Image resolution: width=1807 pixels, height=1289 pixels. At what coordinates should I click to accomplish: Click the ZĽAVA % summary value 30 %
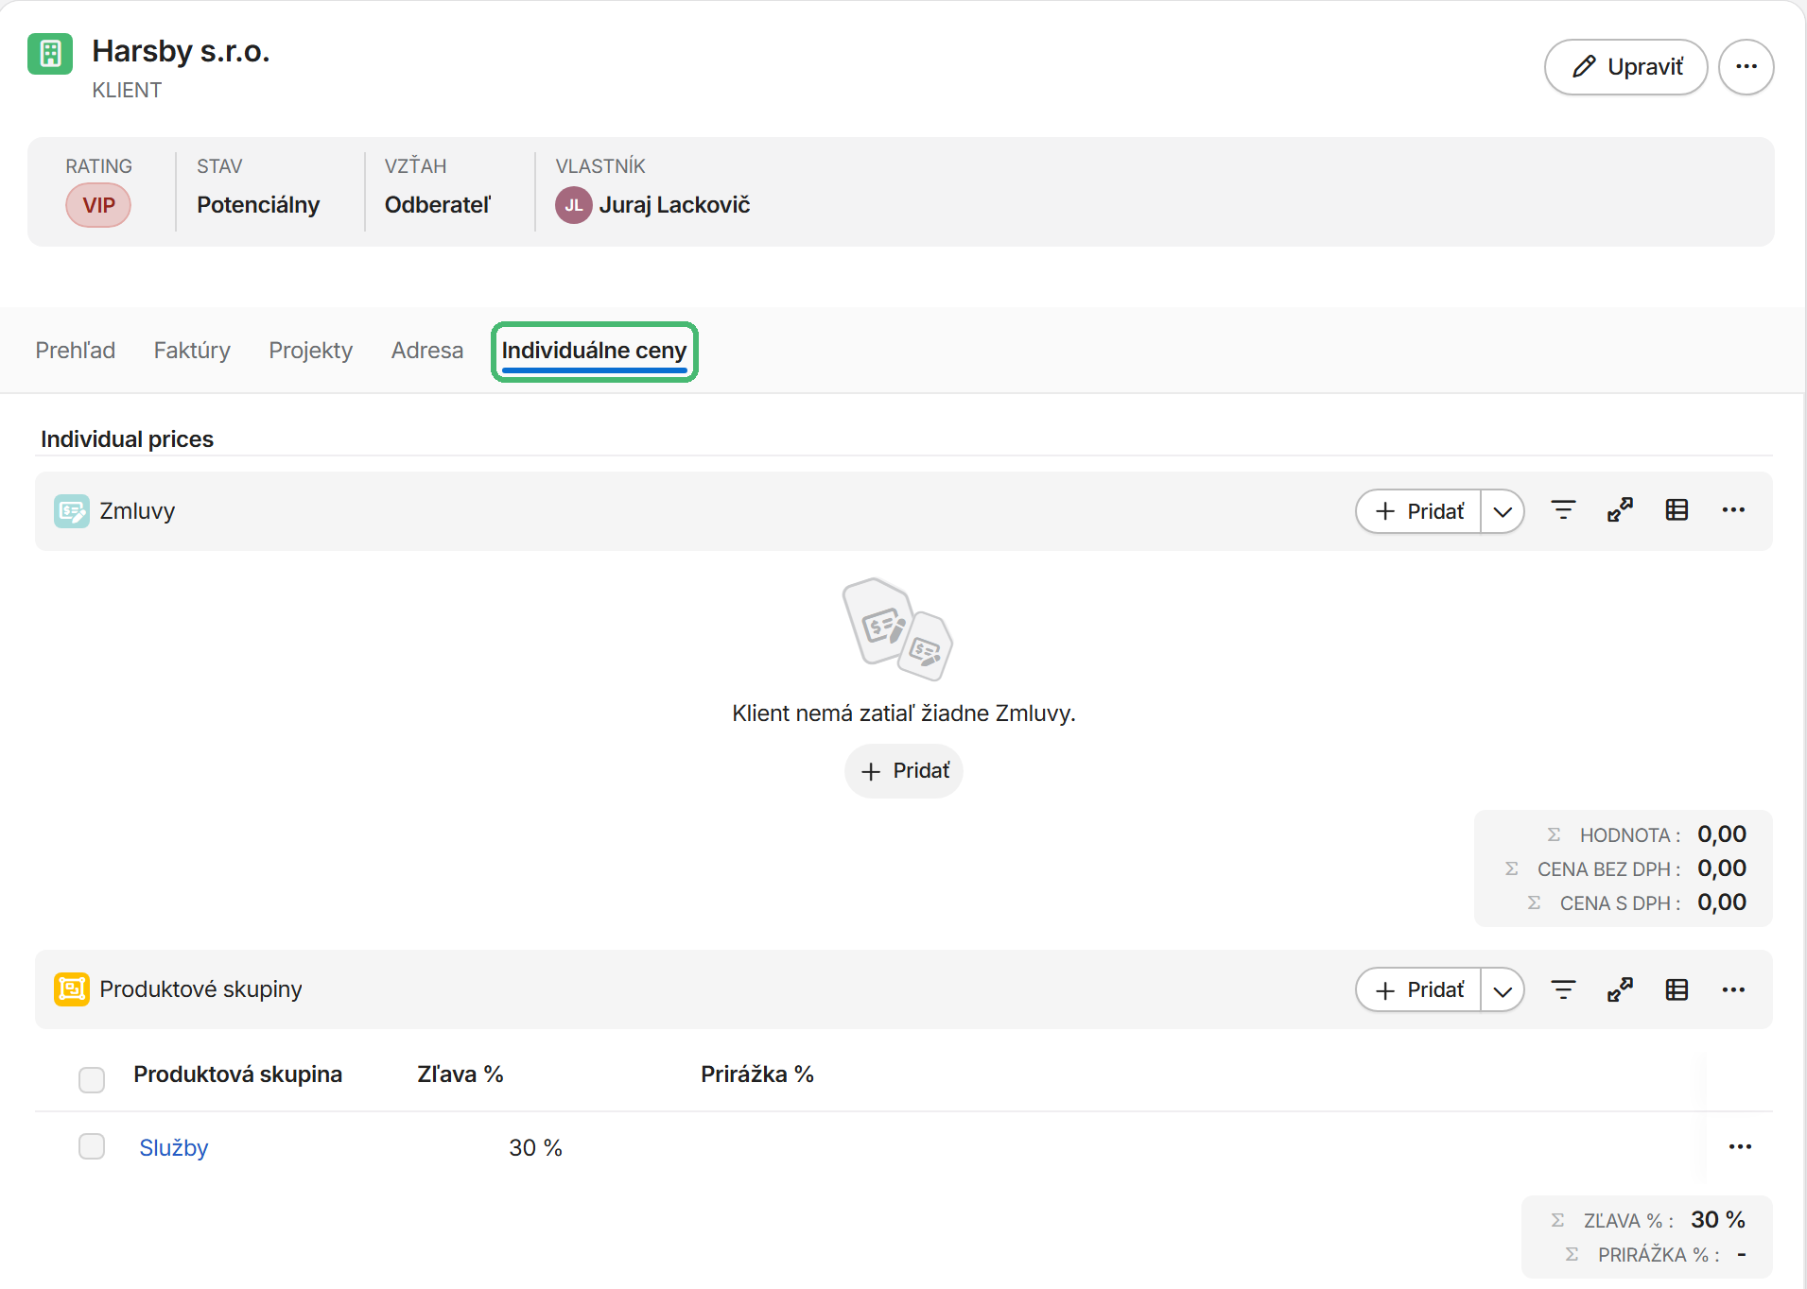point(1717,1220)
